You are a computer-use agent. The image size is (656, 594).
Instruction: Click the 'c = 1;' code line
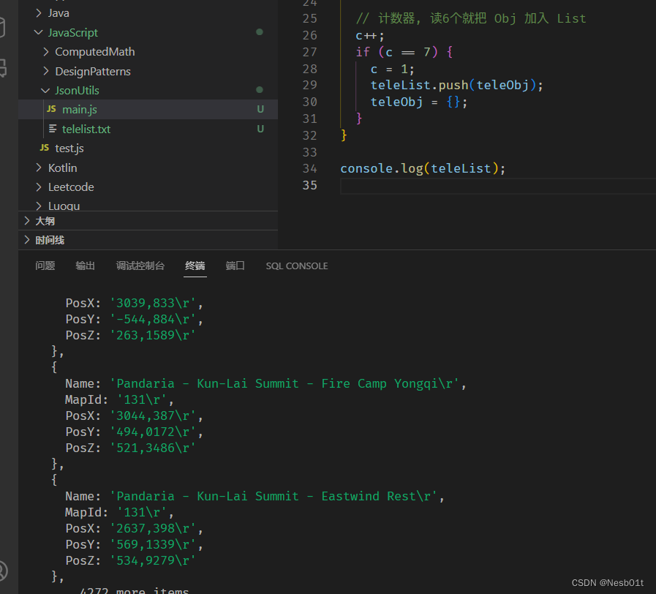click(x=393, y=69)
